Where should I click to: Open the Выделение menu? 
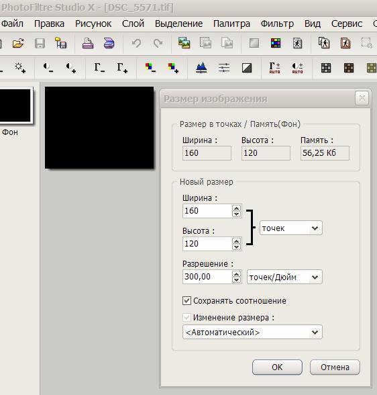[x=179, y=24]
